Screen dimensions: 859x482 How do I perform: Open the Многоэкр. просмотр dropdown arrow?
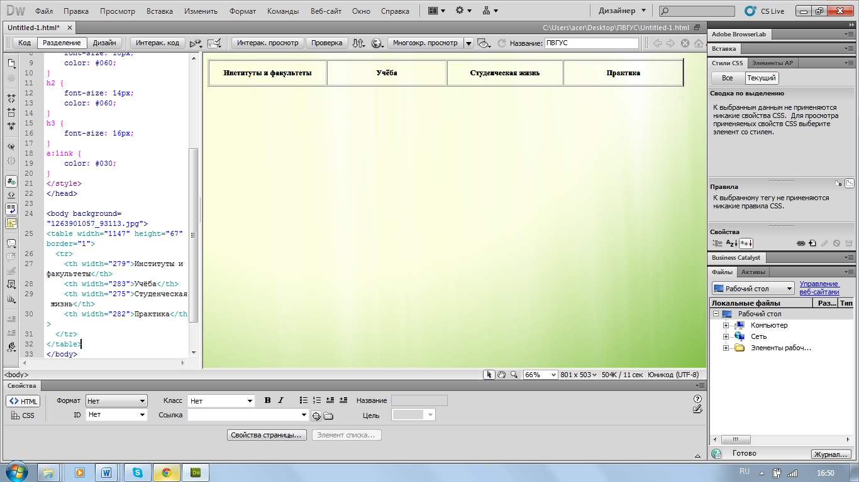coord(468,43)
